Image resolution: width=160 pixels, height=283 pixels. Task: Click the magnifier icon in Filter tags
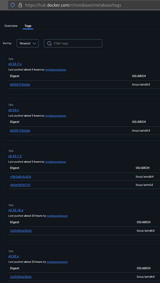point(49,43)
